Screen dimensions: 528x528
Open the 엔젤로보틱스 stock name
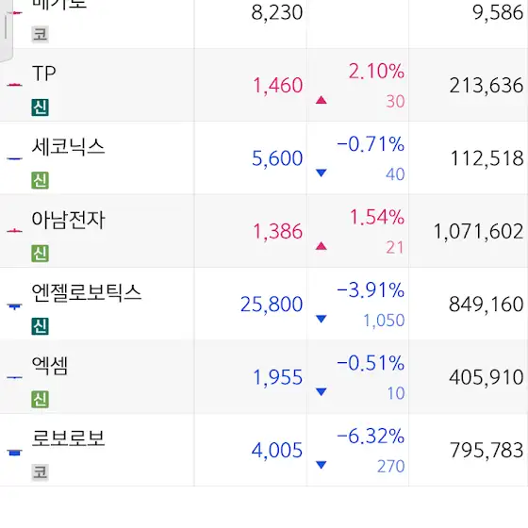(86, 292)
